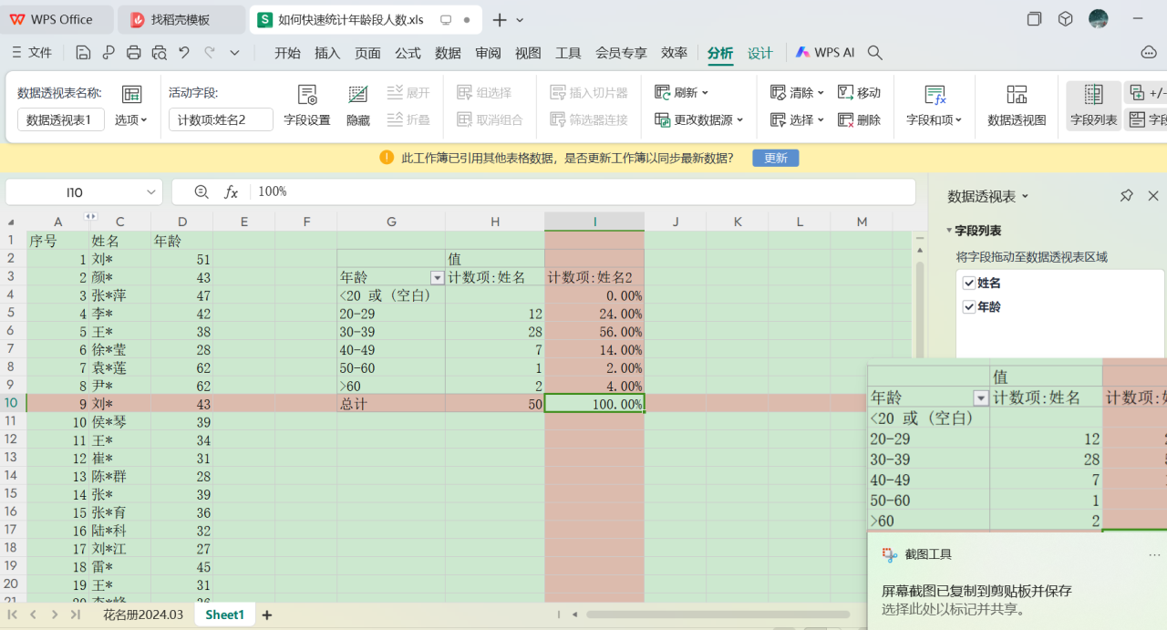
Task: Click the 活动字段 input showing 计数项:姓名2
Action: pos(221,119)
